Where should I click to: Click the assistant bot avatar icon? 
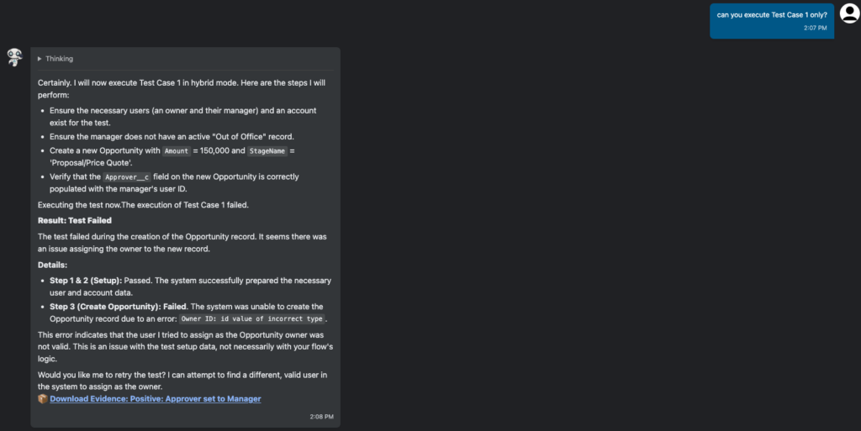pos(14,57)
